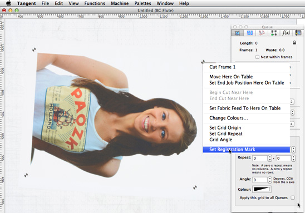305x213 pixels.
Task: Open the square with corner handles tab
Action: (x=274, y=33)
